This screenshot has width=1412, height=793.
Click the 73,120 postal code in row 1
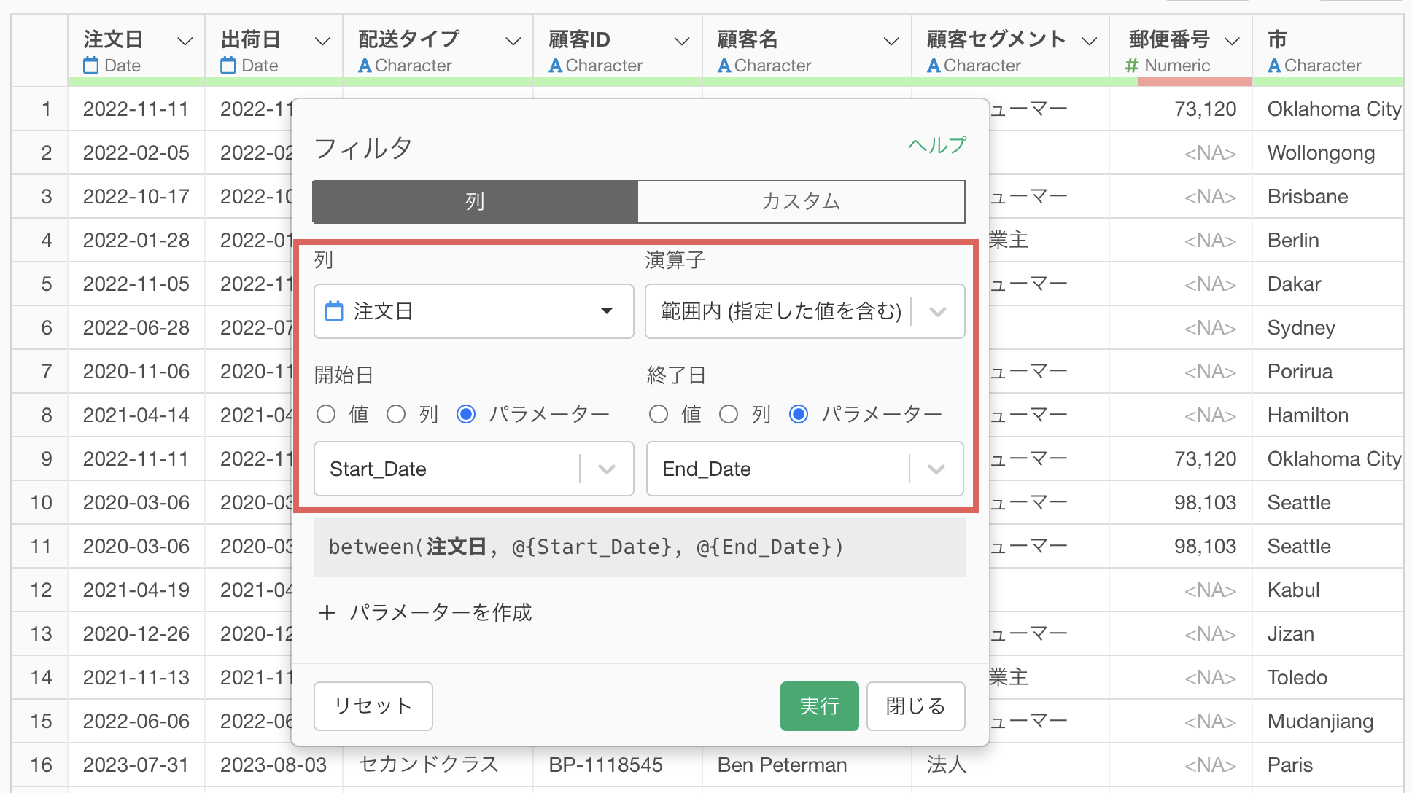coord(1181,109)
